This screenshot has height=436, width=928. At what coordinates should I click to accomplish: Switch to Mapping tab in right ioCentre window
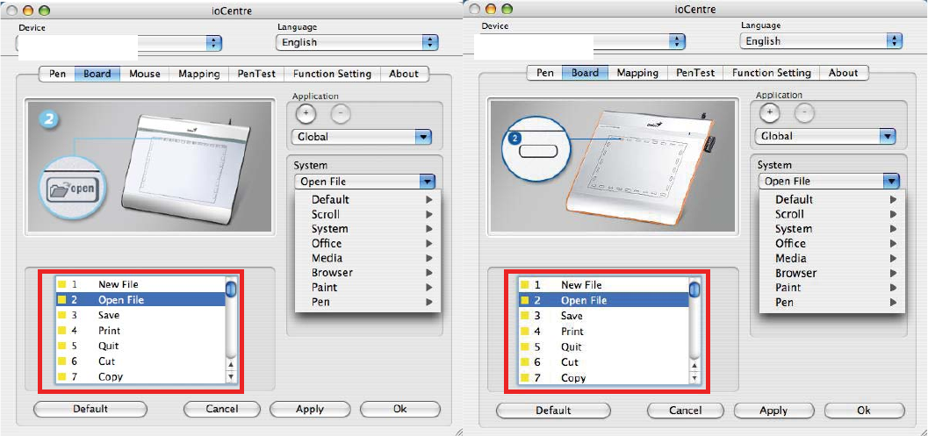[x=637, y=73]
